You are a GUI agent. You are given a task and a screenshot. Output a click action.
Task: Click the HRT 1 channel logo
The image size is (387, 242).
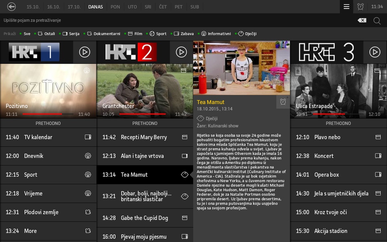pos(34,52)
